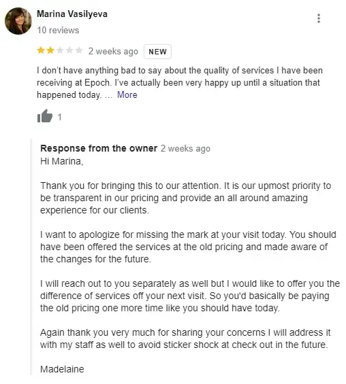Expand the review with the More link
Image resolution: width=346 pixels, height=384 pixels.
click(x=127, y=94)
